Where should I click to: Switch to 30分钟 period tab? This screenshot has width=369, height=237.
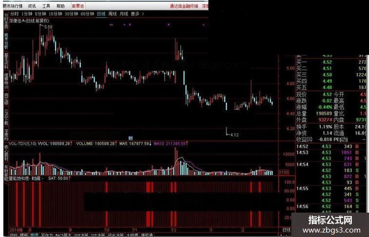tap(71, 14)
